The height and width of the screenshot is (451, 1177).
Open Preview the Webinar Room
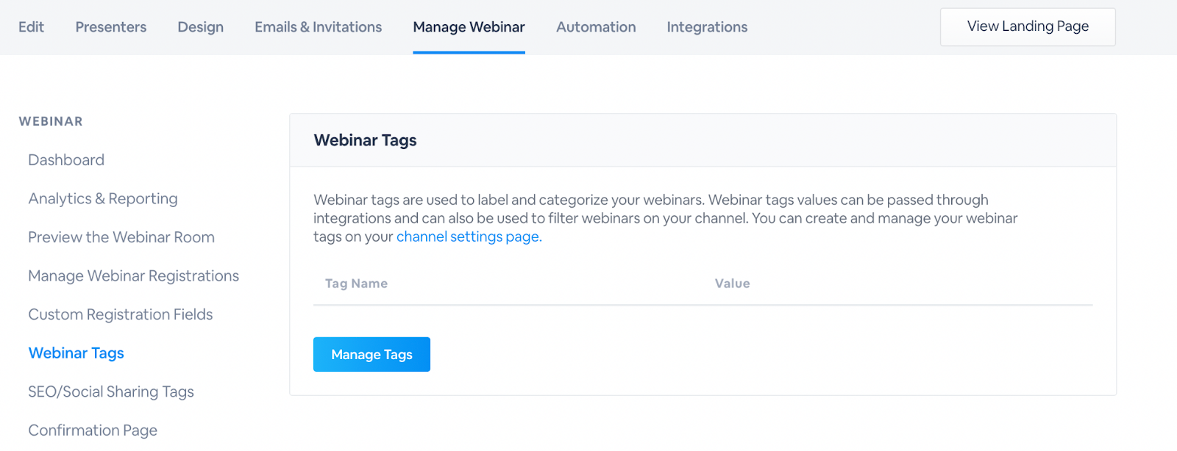121,237
